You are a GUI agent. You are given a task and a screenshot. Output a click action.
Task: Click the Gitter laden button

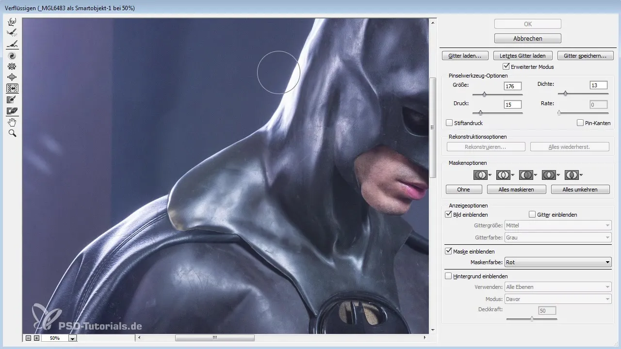[x=465, y=56]
